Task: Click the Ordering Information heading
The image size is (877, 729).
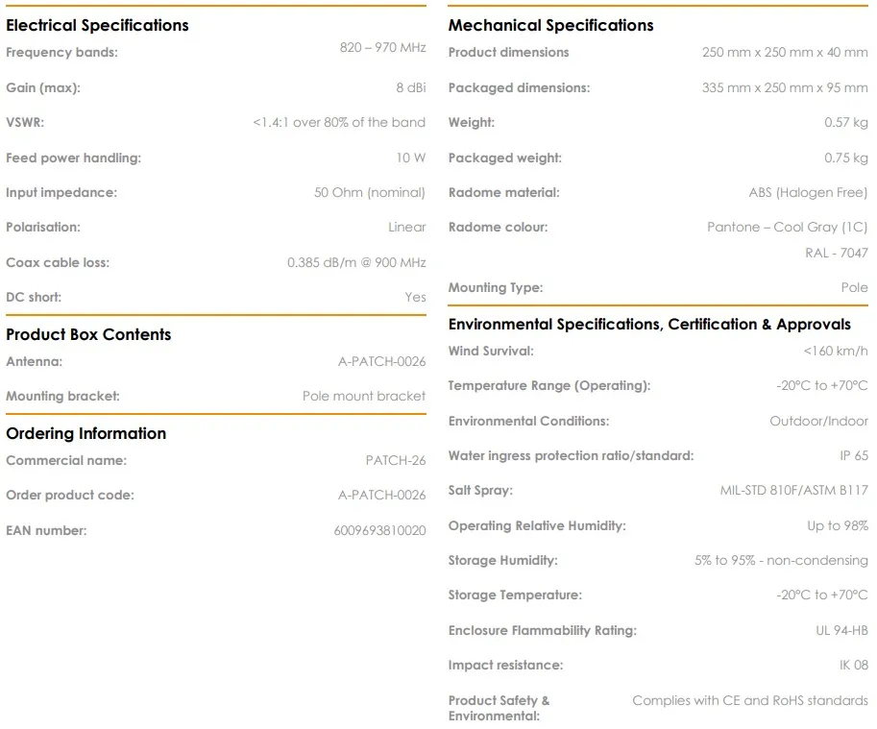Action: [x=86, y=433]
